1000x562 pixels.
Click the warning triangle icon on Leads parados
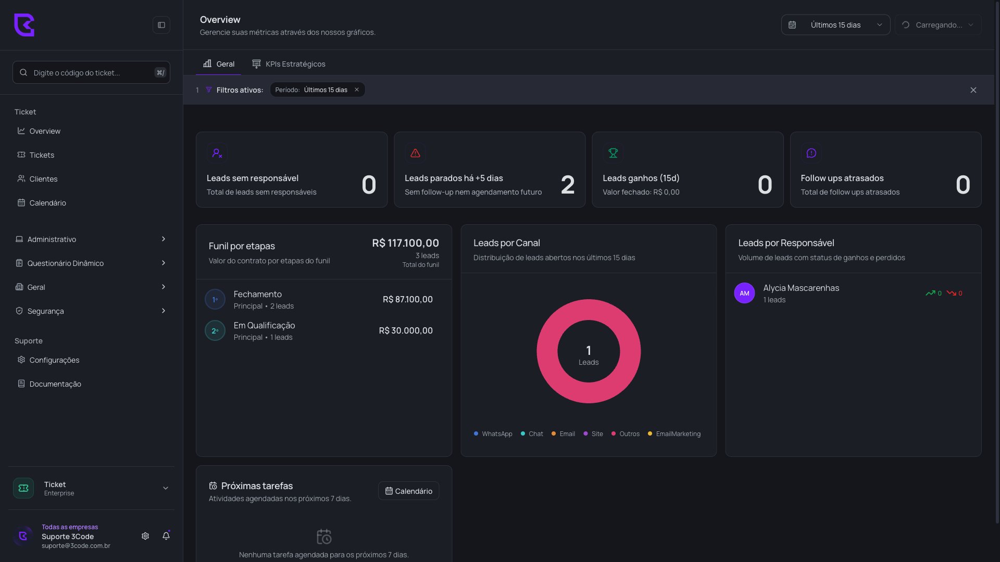coord(415,153)
